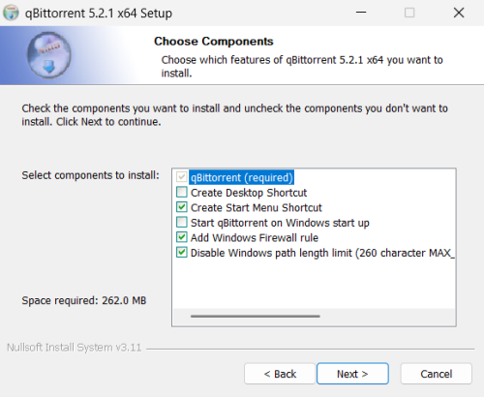
Task: Click the horizontal scrollbar in components list
Action: tap(256, 317)
